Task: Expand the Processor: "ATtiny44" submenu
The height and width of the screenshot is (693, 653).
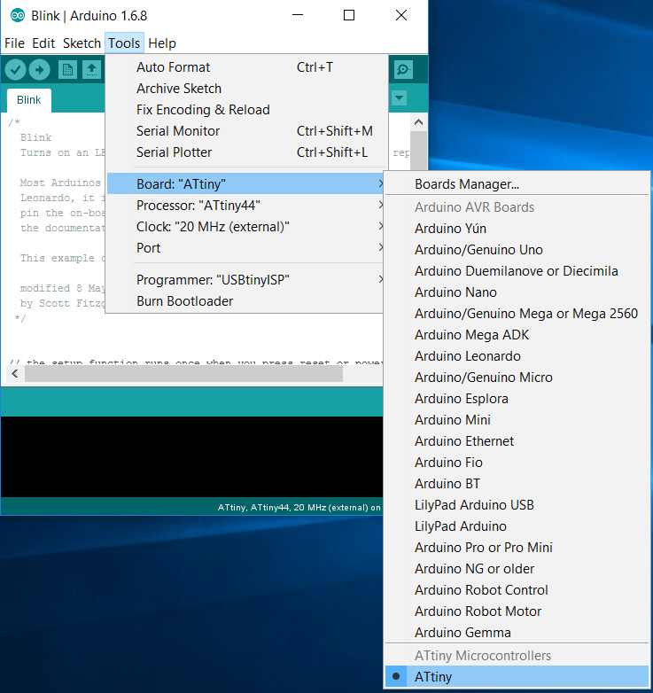Action: click(245, 205)
